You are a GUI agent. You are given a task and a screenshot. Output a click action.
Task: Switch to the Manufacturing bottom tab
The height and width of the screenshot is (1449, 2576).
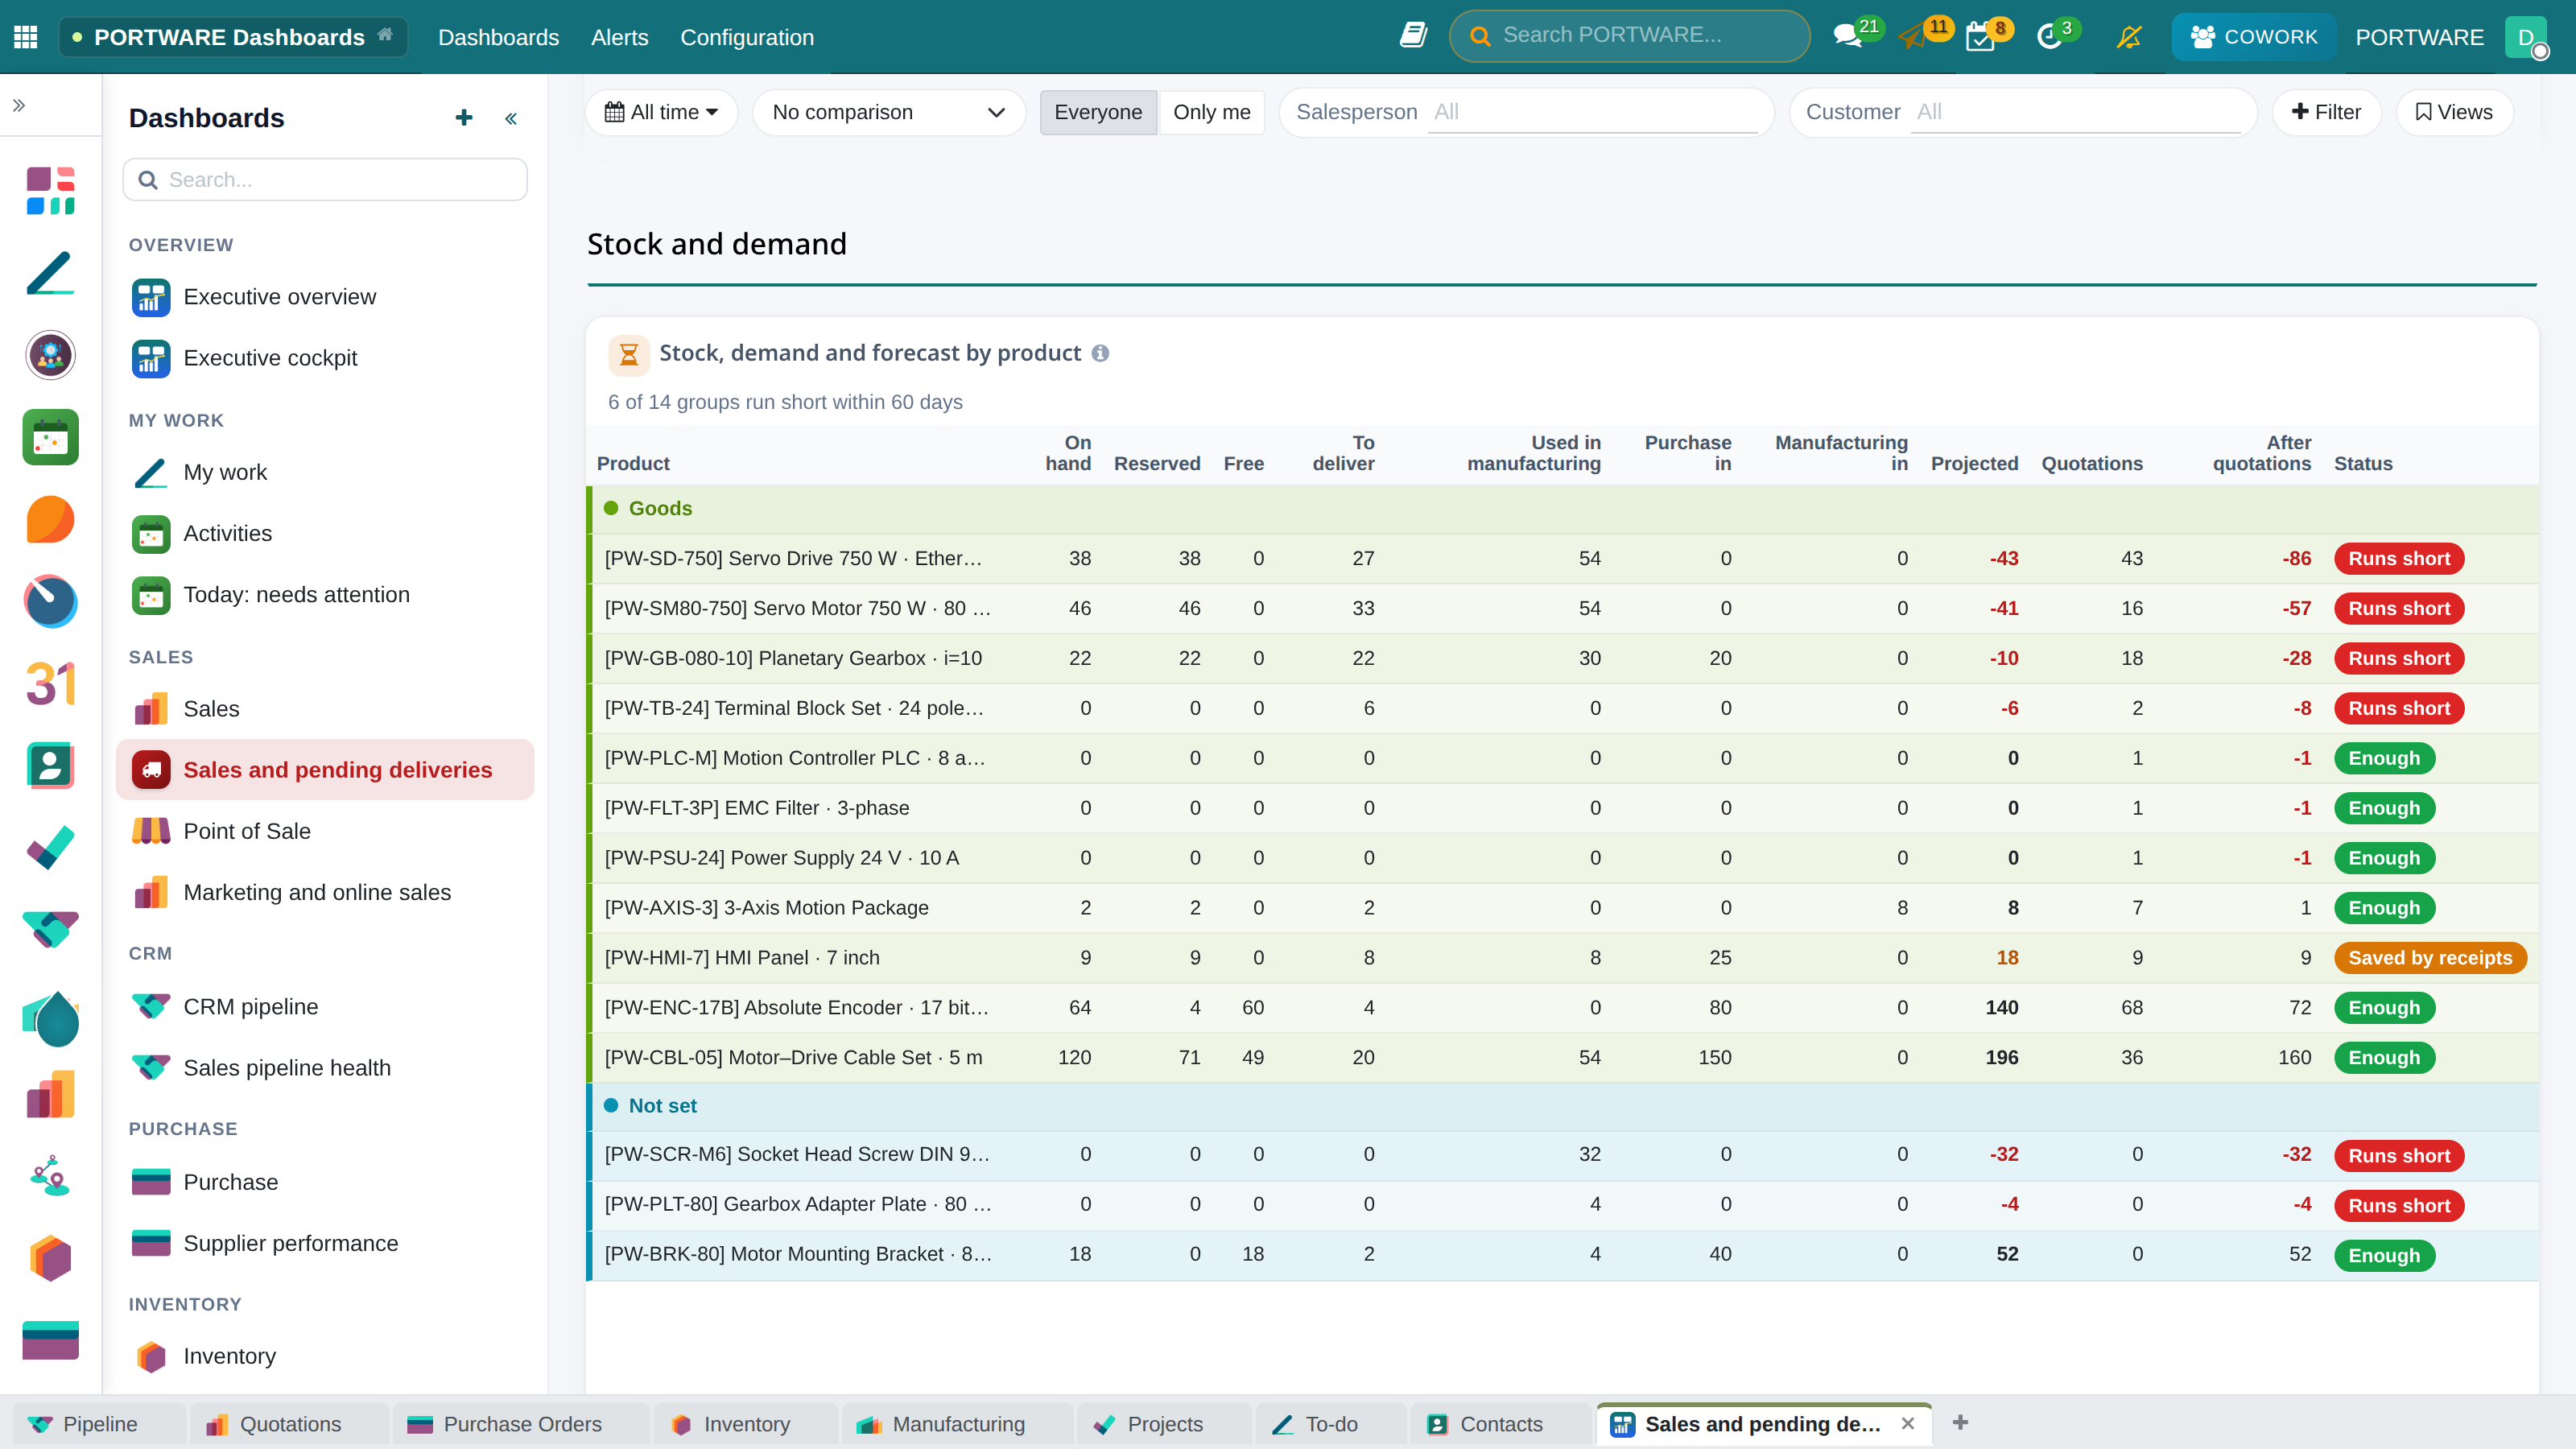(x=957, y=1424)
